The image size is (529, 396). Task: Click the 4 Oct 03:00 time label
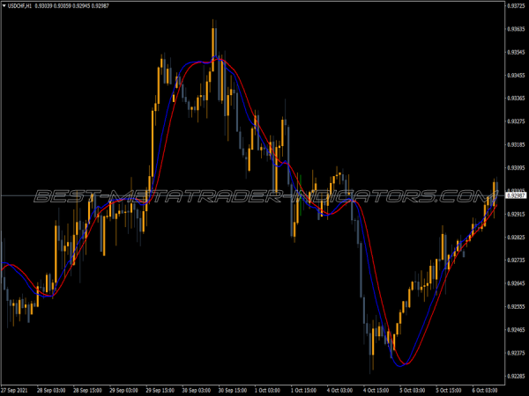tap(339, 390)
